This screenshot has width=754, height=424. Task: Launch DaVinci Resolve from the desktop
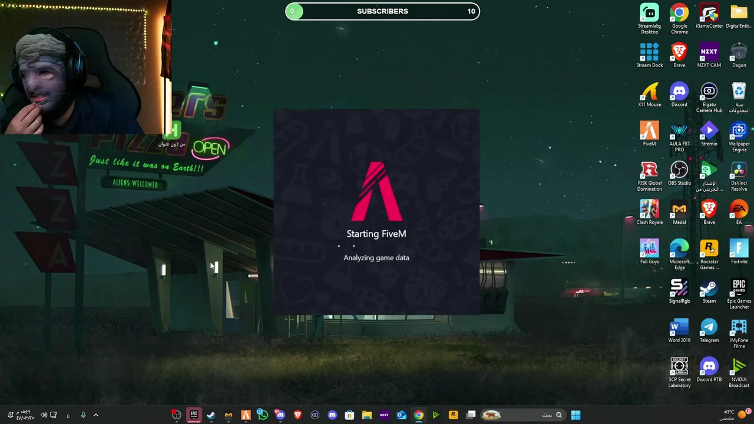pos(739,176)
